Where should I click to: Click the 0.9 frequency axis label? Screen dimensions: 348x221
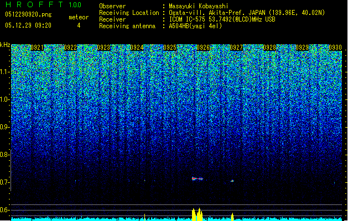[x=4, y=127]
